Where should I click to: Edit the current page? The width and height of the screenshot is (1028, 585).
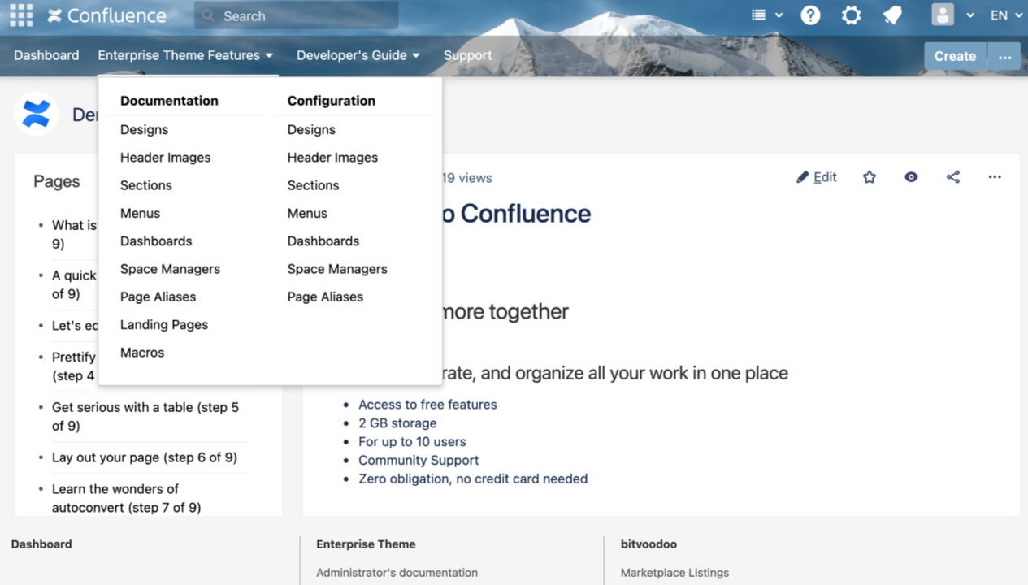(817, 177)
